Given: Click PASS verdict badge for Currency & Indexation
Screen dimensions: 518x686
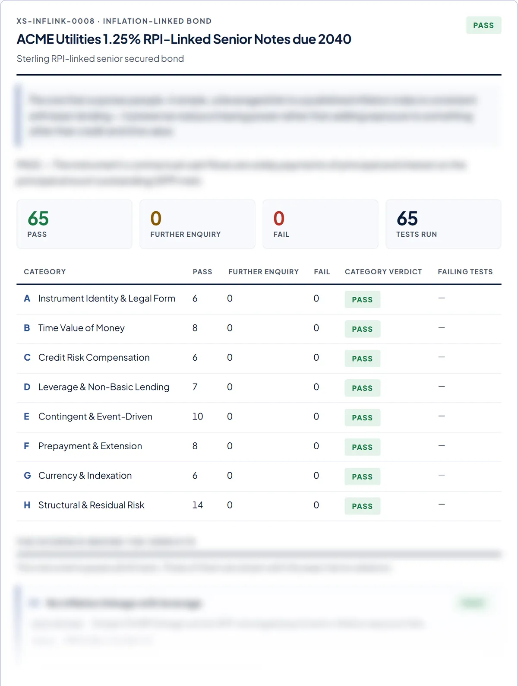Looking at the screenshot, I should pos(362,477).
